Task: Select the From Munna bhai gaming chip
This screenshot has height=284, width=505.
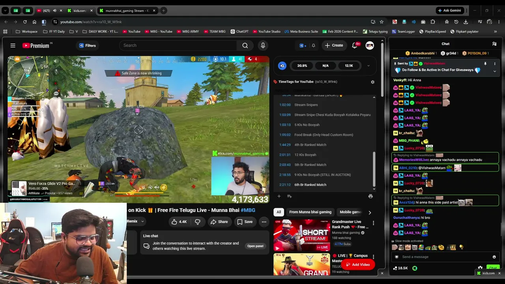Action: (310, 212)
